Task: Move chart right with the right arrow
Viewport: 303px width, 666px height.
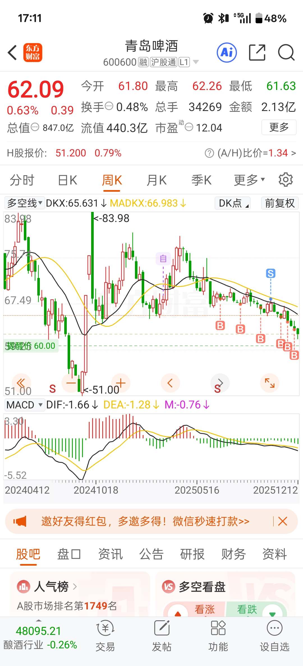Action: pos(220,383)
